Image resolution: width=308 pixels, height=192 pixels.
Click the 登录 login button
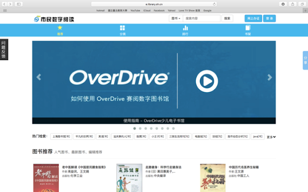(269, 18)
